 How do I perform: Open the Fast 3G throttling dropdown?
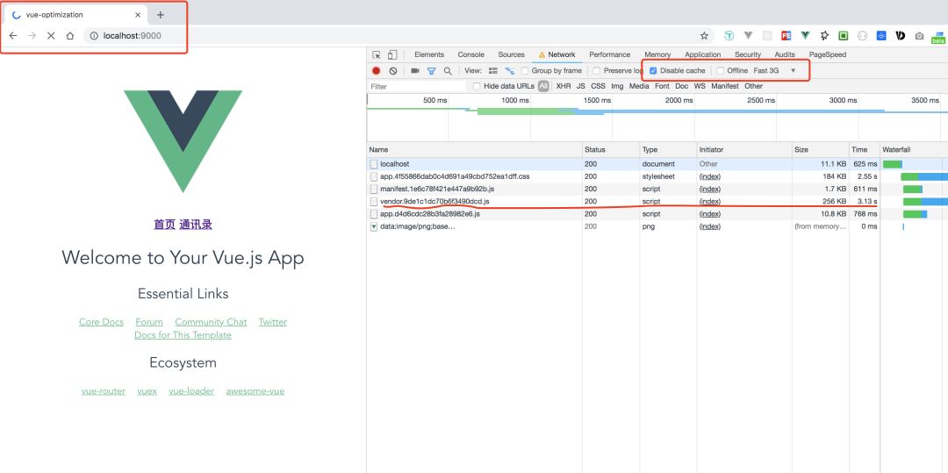[774, 70]
